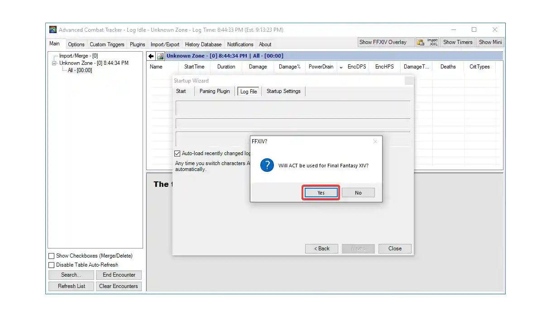Click the back arrow above the encounter table
Screen dimensions: 551x317
tap(151, 55)
